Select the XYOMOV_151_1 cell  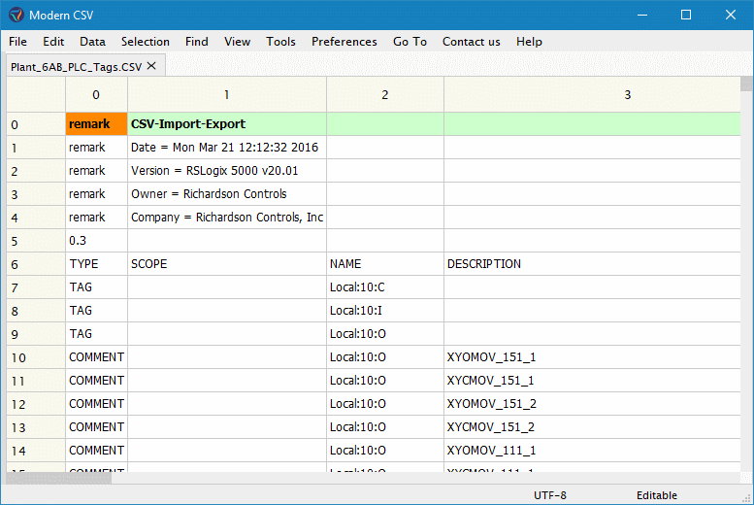coord(592,357)
